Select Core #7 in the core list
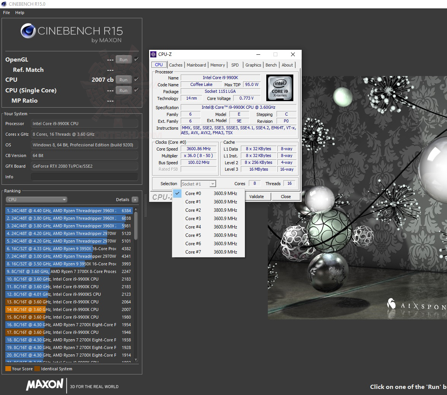The height and width of the screenshot is (395, 447). [x=208, y=252]
